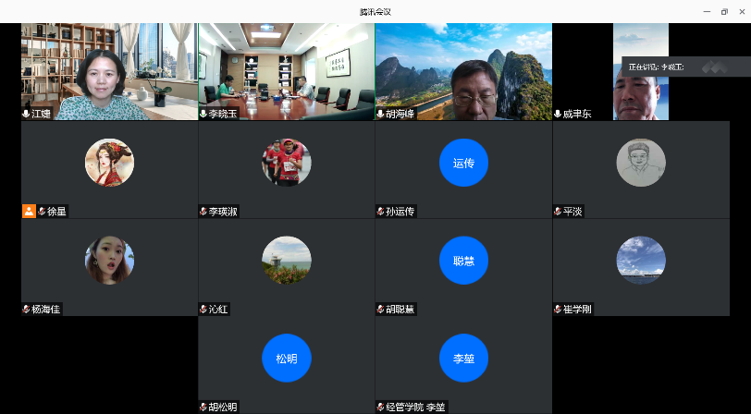Click the blue 李堃 avatar circle
The height and width of the screenshot is (414, 751).
(463, 358)
